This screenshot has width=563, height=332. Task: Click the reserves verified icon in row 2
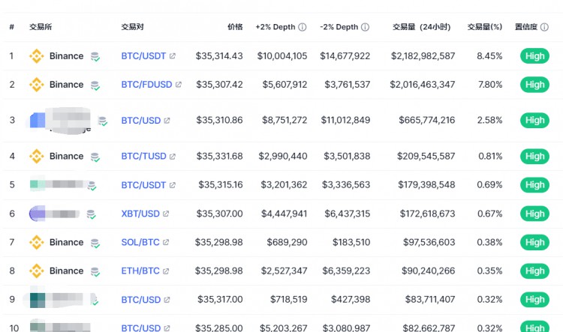(x=95, y=86)
